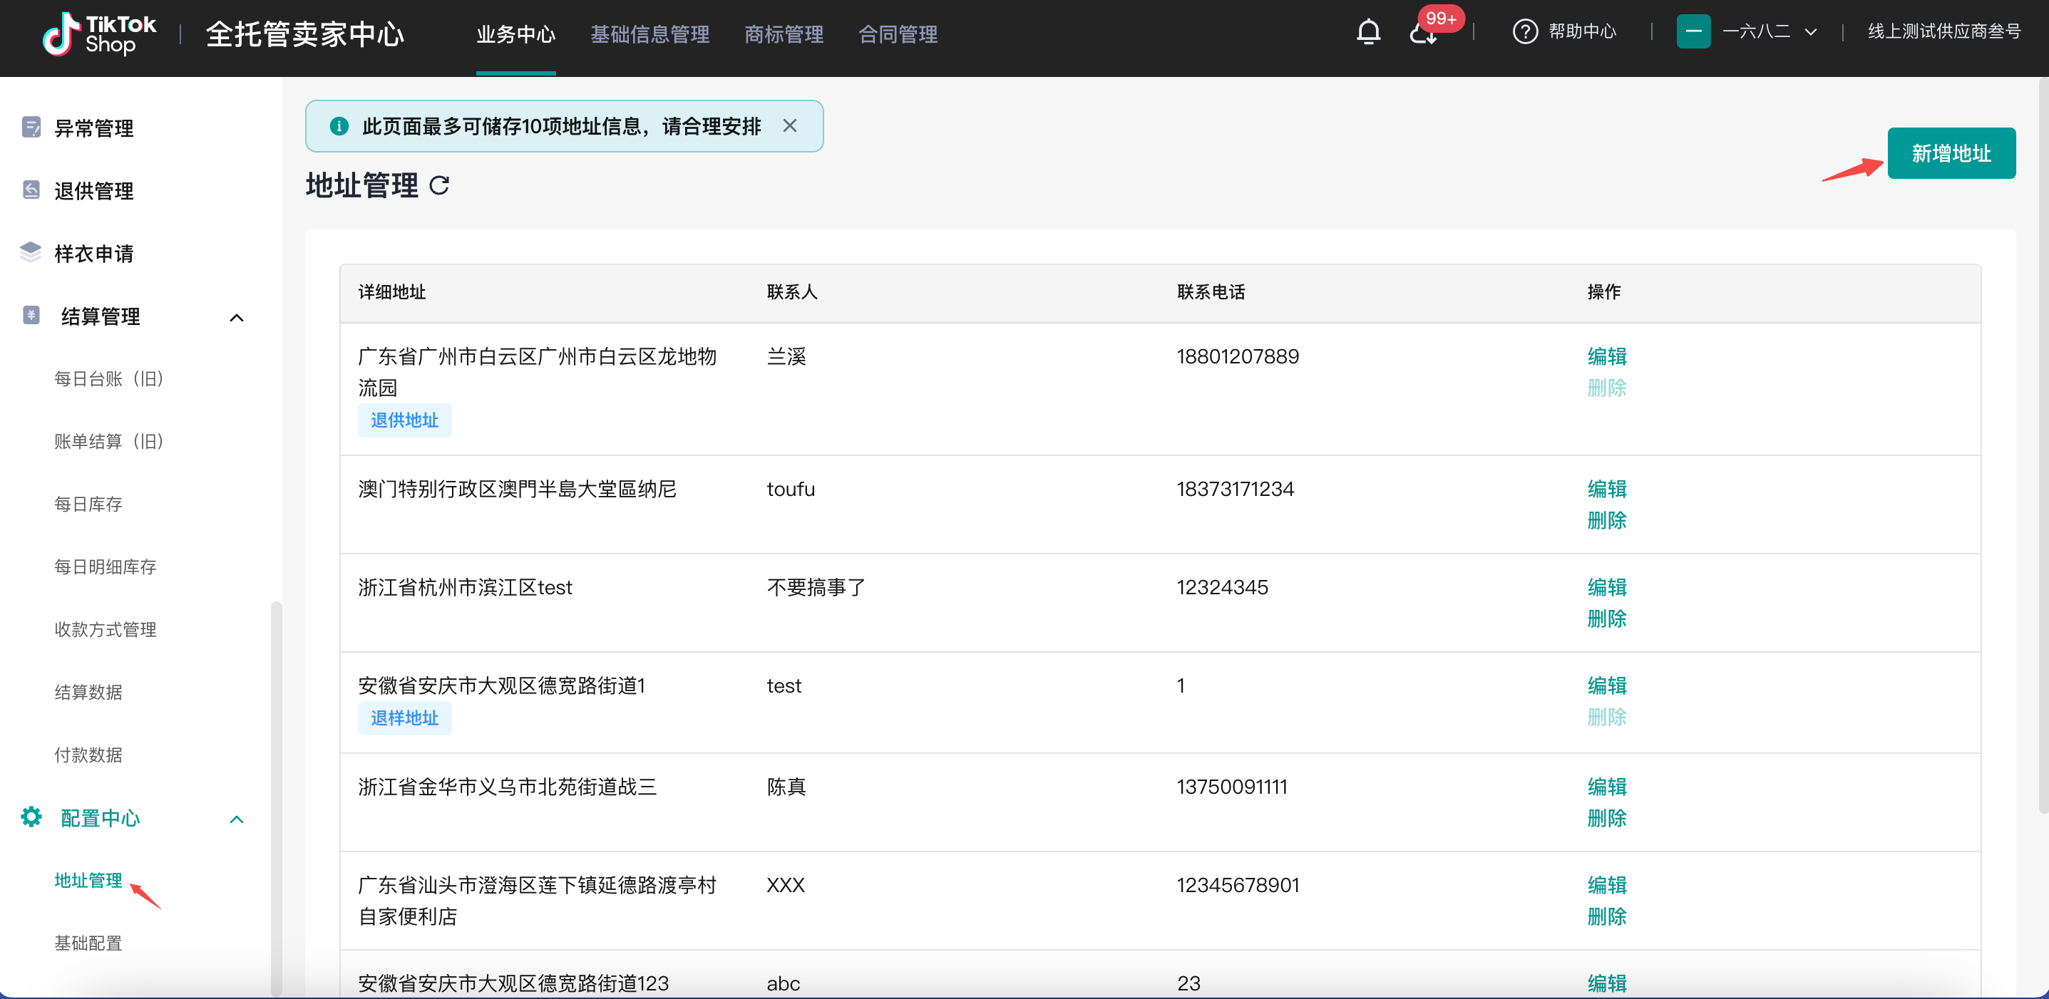This screenshot has width=2049, height=999.
Task: Click the help center question mark icon
Action: point(1525,32)
